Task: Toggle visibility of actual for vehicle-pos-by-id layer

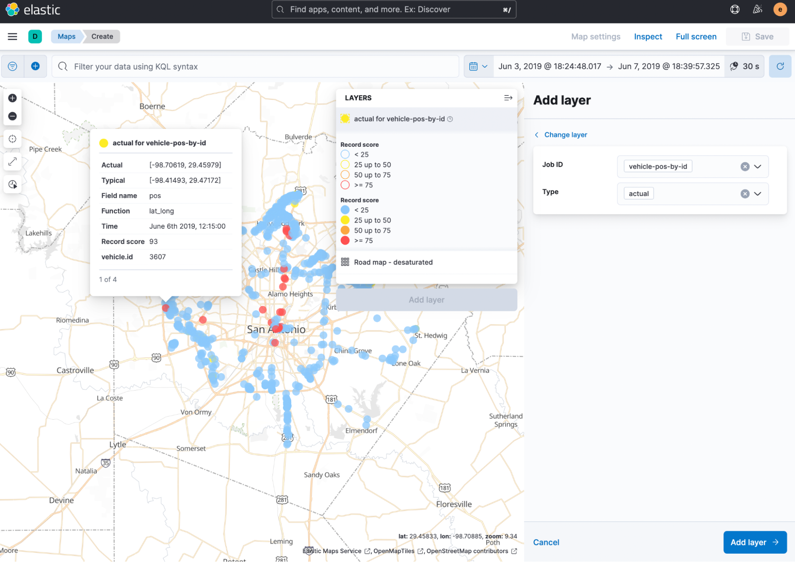Action: click(x=346, y=119)
